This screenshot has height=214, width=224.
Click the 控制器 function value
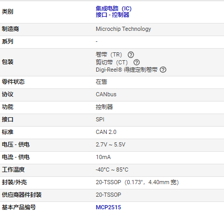[104, 107]
